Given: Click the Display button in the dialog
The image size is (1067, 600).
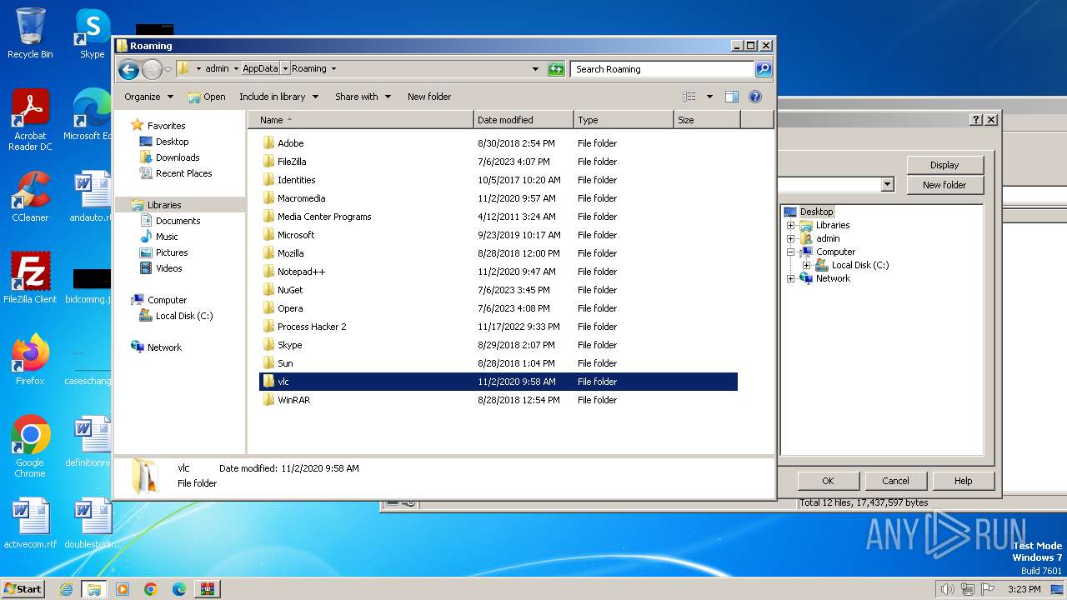Looking at the screenshot, I should coord(944,165).
